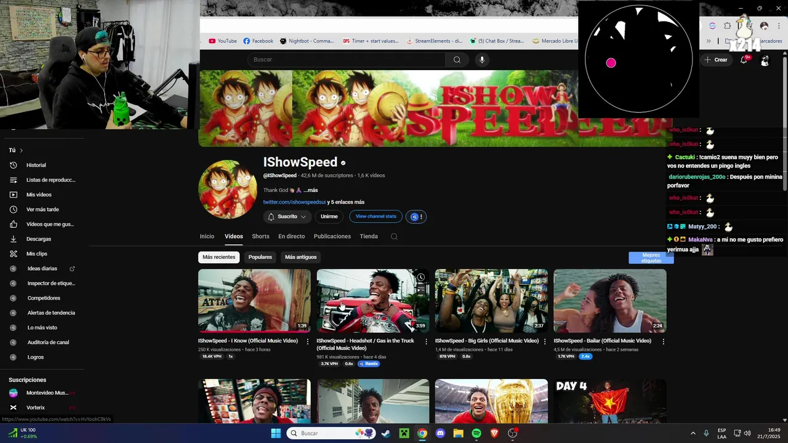Open the Nightbot bookmark
788x443 pixels.
tap(307, 41)
